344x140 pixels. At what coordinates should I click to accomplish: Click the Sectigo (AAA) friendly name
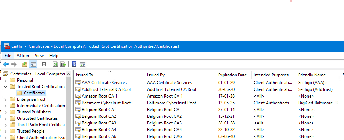311,83
